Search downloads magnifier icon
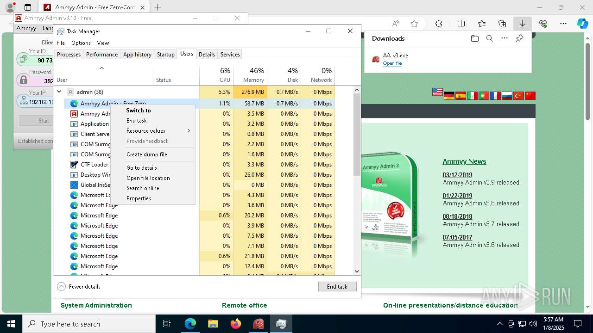Viewport: 593px width, 333px height. click(x=489, y=38)
